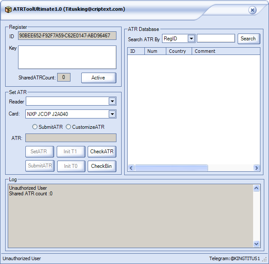Image resolution: width=269 pixels, height=264 pixels.
Task: Click the Comment column header
Action: (226, 51)
